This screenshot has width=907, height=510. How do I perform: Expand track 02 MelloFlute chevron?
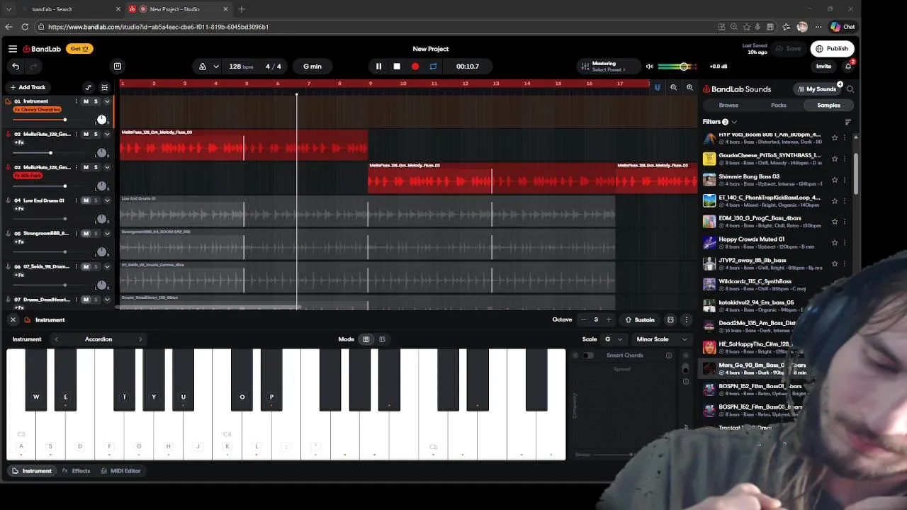[x=107, y=134]
